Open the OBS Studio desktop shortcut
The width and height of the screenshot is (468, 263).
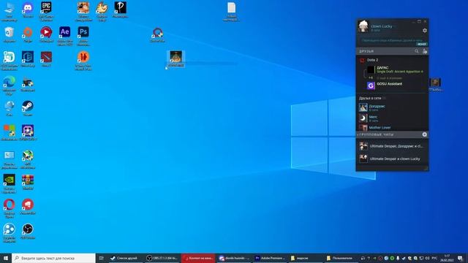(x=28, y=231)
